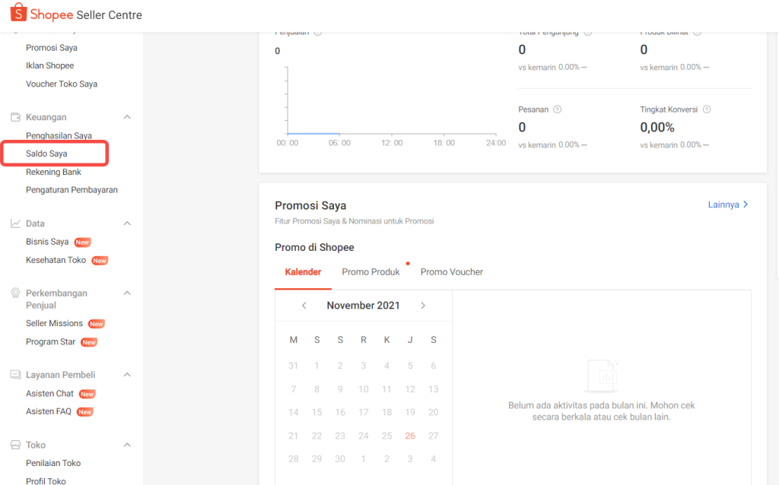Open Profil Toko
779x485 pixels.
tap(46, 481)
